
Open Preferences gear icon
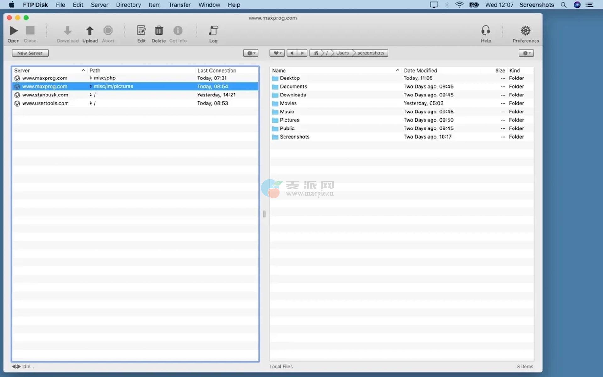tap(525, 31)
